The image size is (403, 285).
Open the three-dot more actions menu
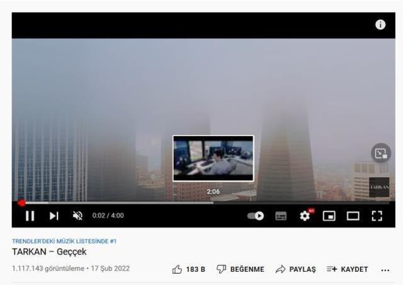[x=385, y=270]
